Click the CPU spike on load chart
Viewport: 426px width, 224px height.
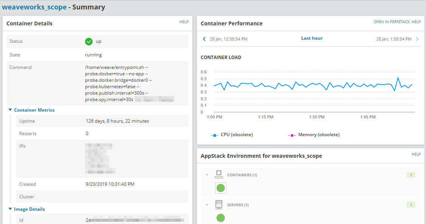(x=398, y=78)
